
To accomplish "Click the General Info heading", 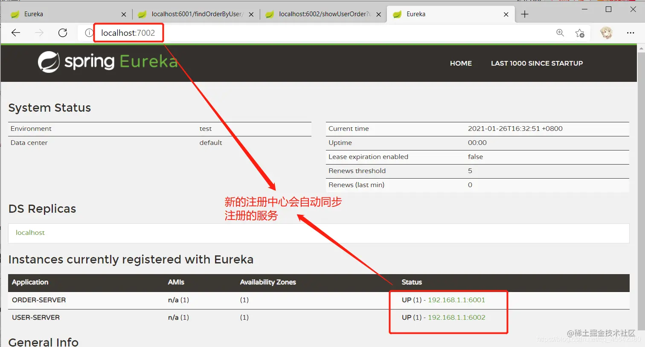I will tap(43, 342).
